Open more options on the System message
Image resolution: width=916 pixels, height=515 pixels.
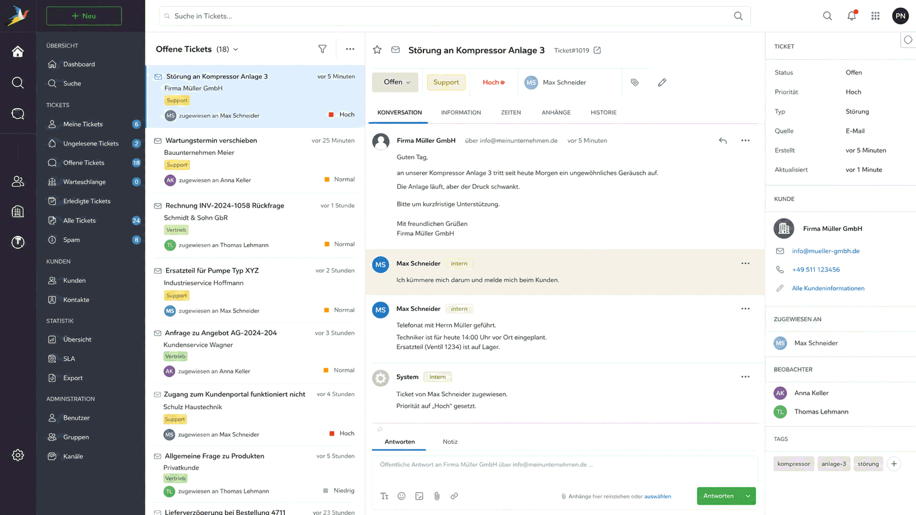coord(745,377)
